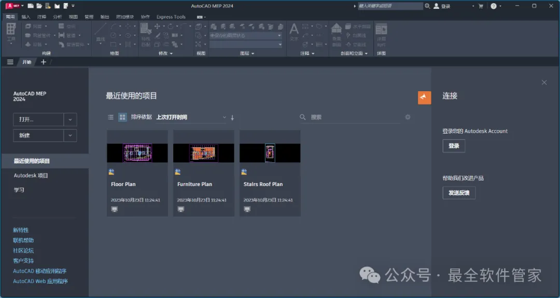Switch to the 注释 ribbon tab
The image size is (560, 298).
(x=42, y=17)
